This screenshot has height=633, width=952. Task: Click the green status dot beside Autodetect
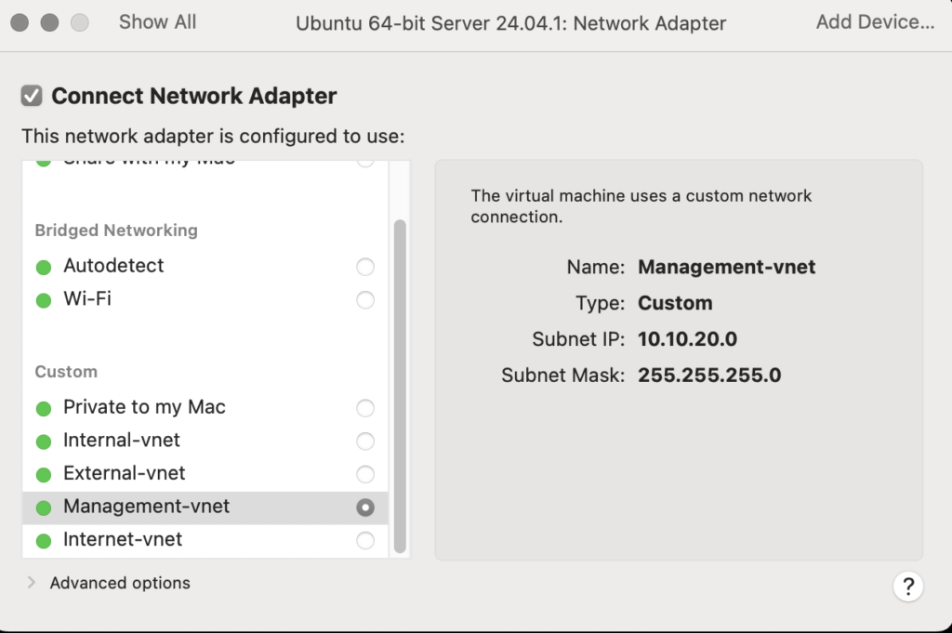[44, 266]
